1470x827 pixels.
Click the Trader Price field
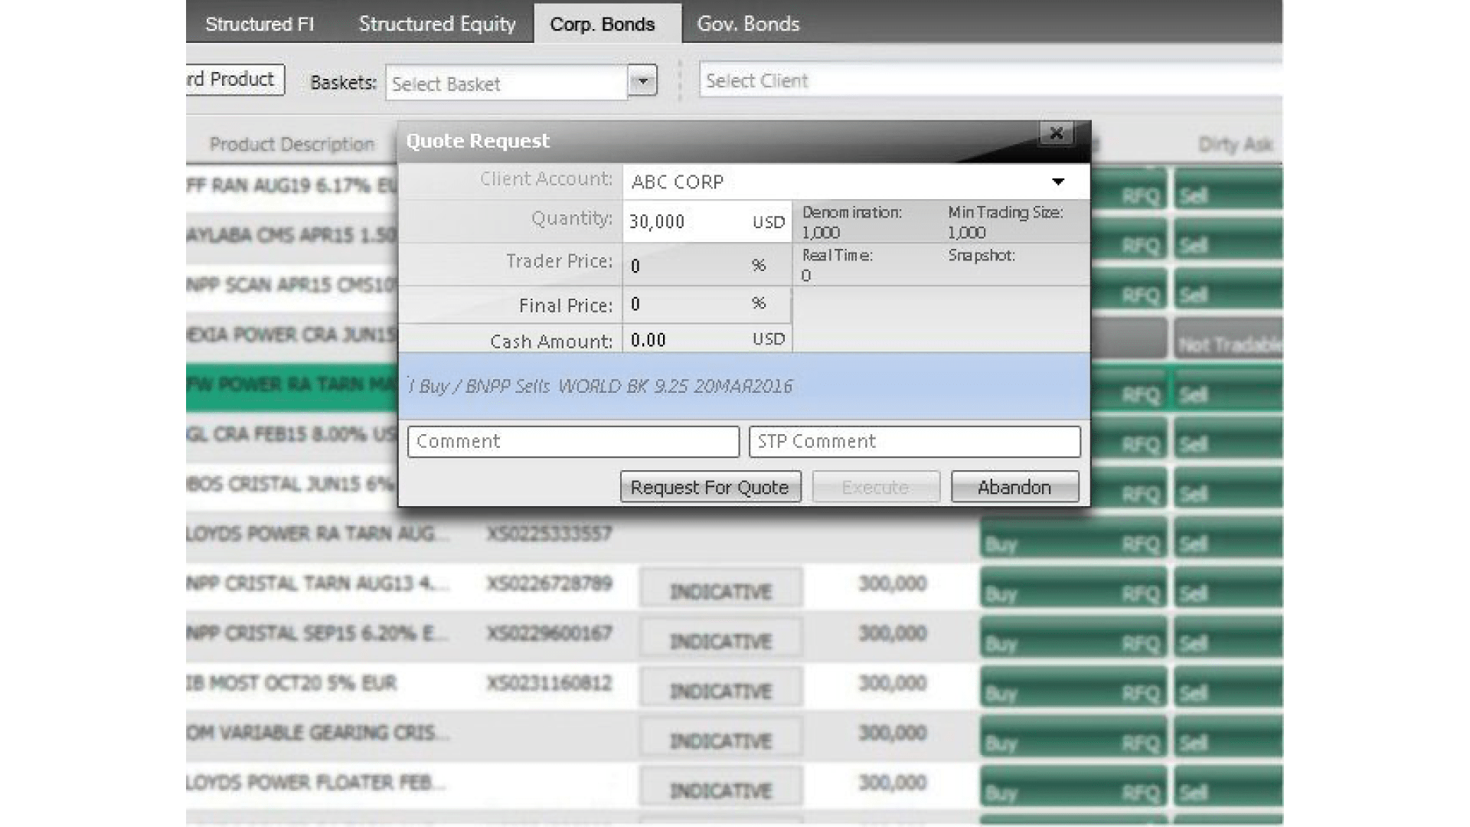tap(685, 266)
